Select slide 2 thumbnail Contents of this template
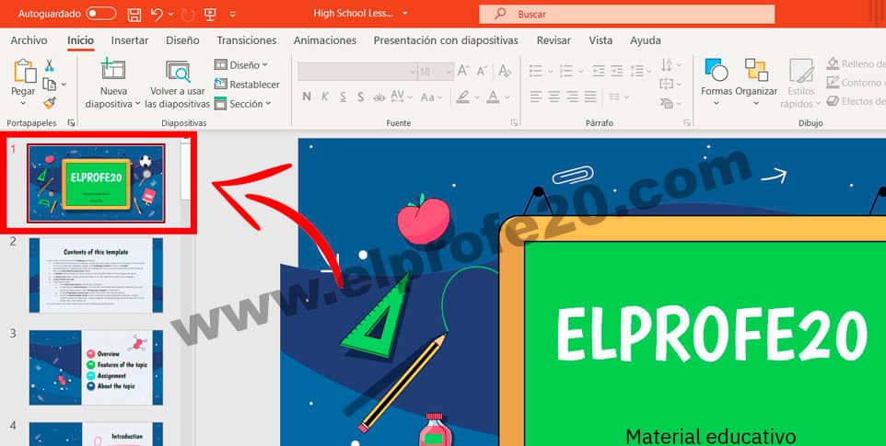The image size is (886, 446). [96, 275]
